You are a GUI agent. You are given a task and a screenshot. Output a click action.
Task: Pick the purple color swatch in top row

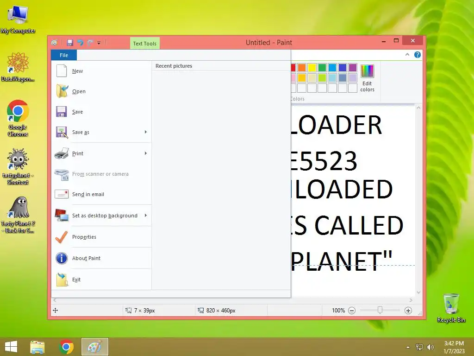click(352, 68)
